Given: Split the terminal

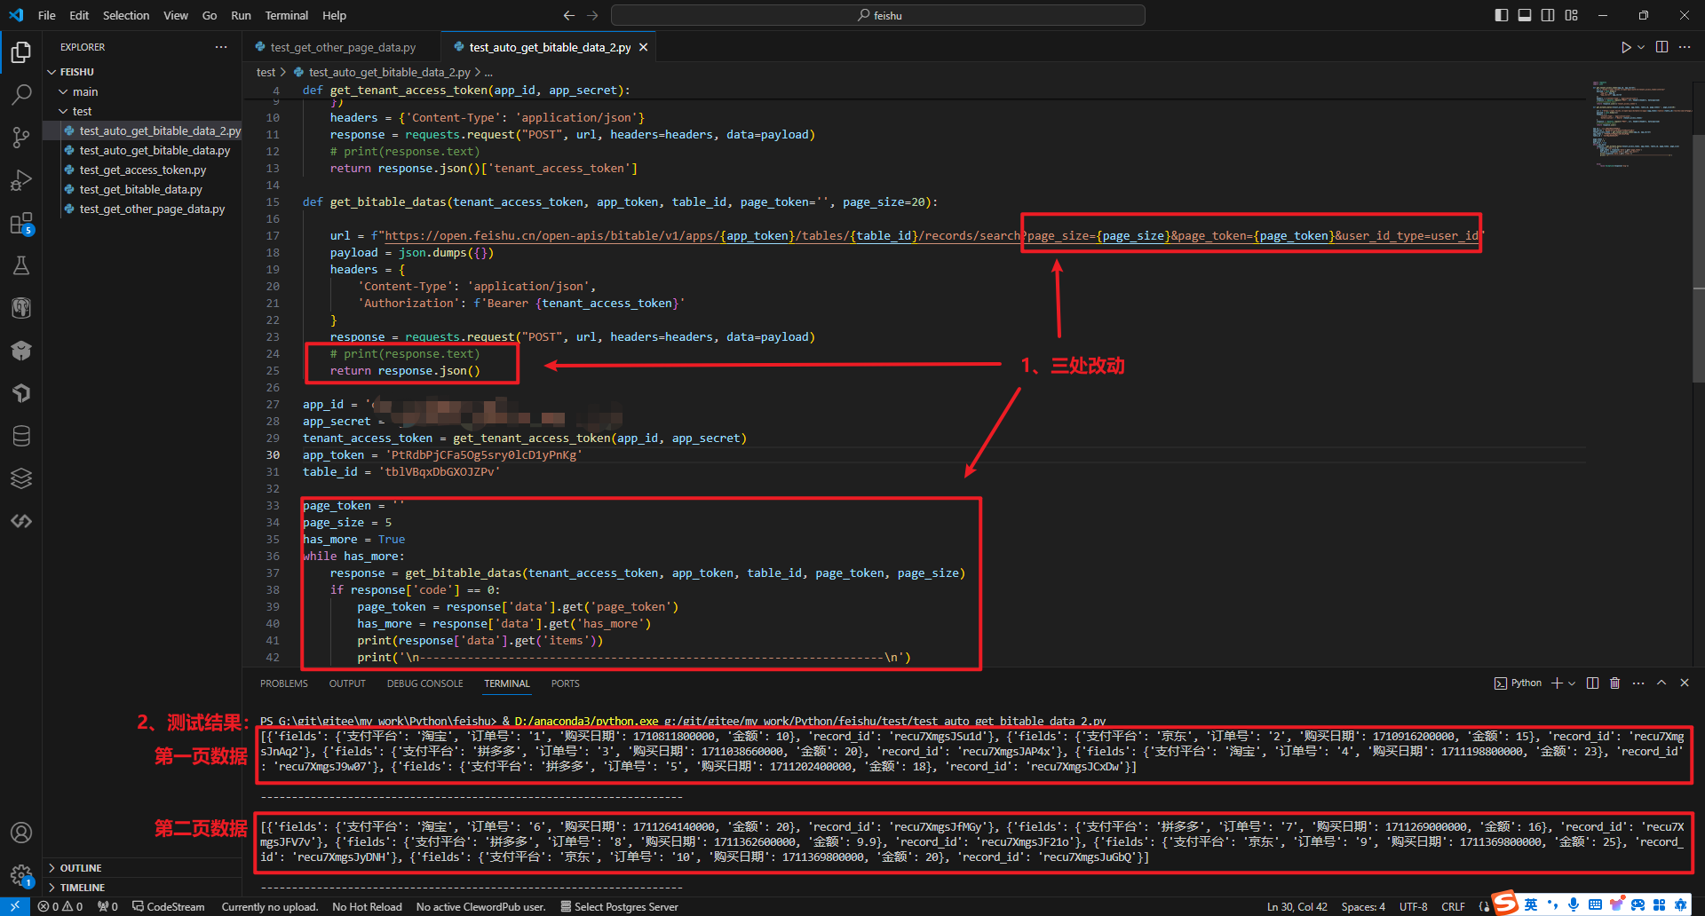Looking at the screenshot, I should pos(1592,683).
